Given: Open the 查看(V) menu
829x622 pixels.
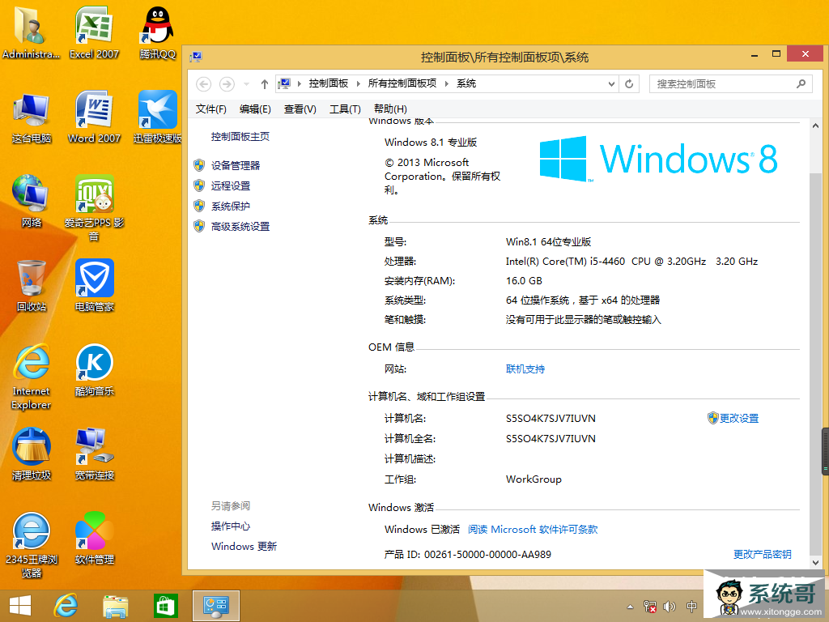Looking at the screenshot, I should (x=300, y=109).
